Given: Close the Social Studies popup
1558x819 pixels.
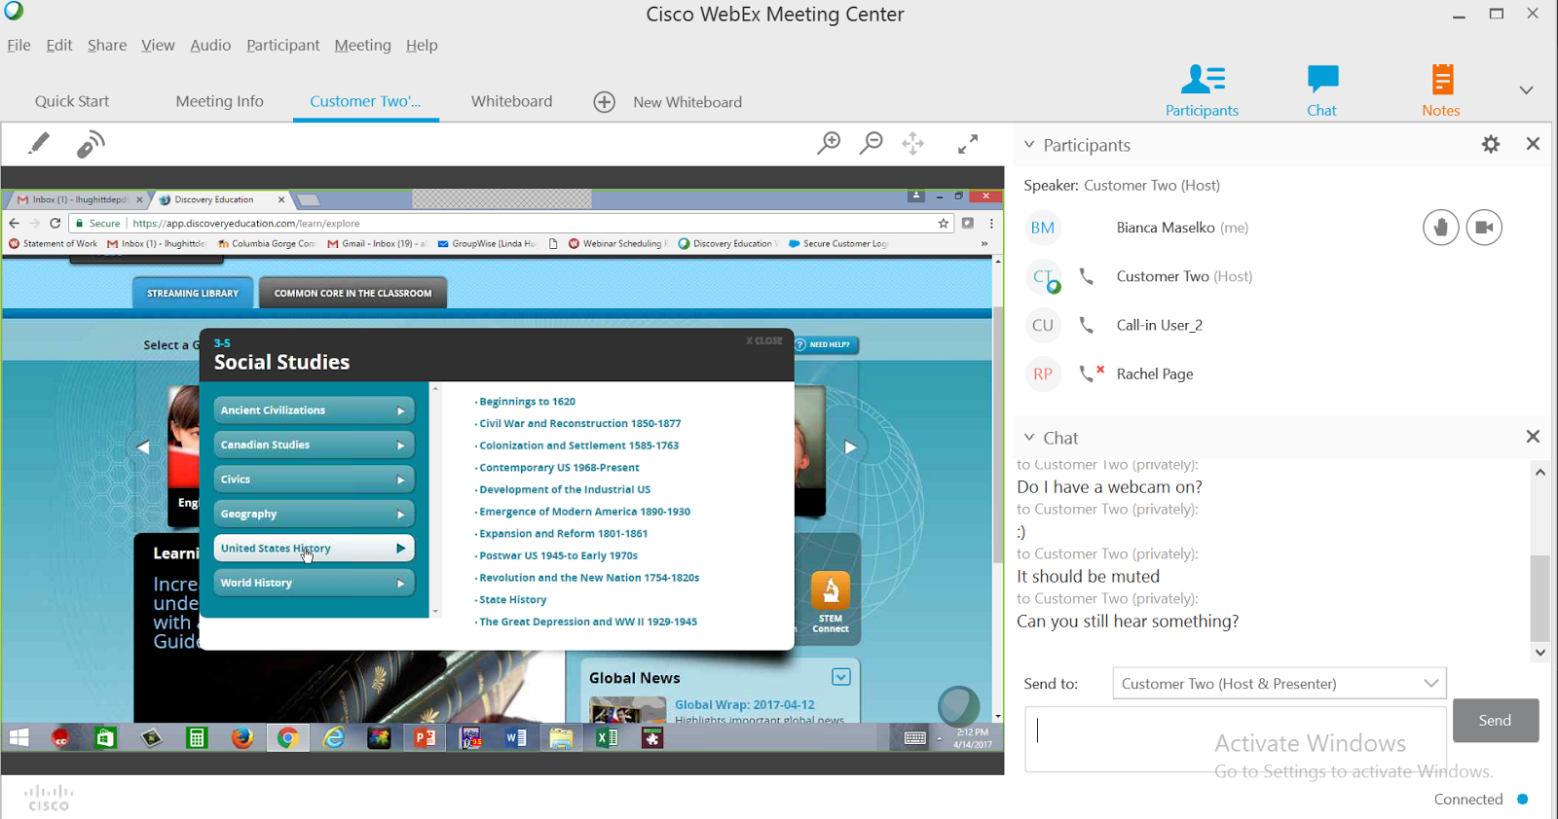Looking at the screenshot, I should tap(764, 340).
